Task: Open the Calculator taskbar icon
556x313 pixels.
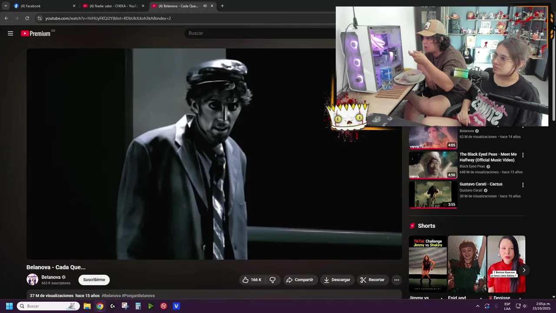Action: click(138, 306)
